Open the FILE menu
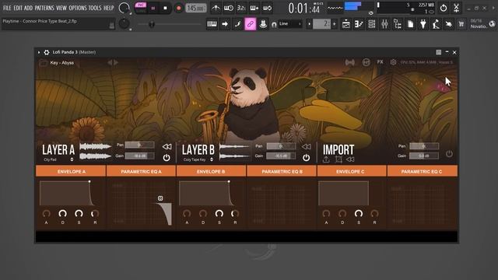The image size is (498, 280). 7,8
